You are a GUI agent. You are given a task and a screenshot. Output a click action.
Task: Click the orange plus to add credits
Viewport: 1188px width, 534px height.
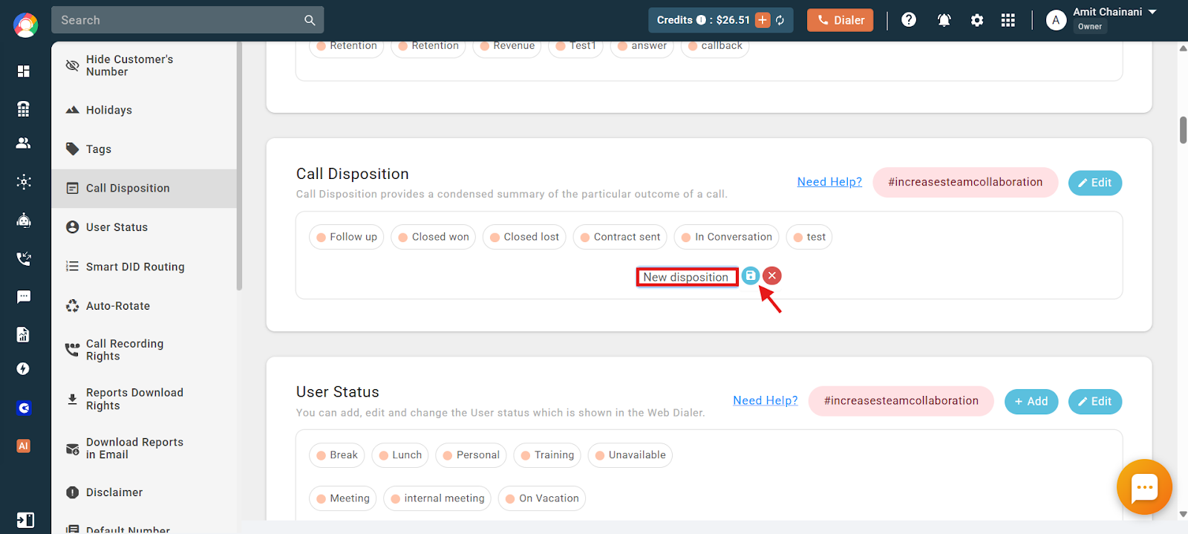[x=763, y=20]
